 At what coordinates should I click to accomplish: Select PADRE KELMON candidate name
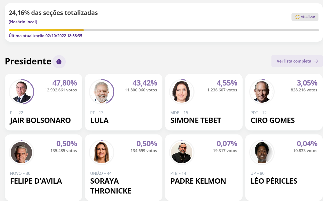coord(198,181)
